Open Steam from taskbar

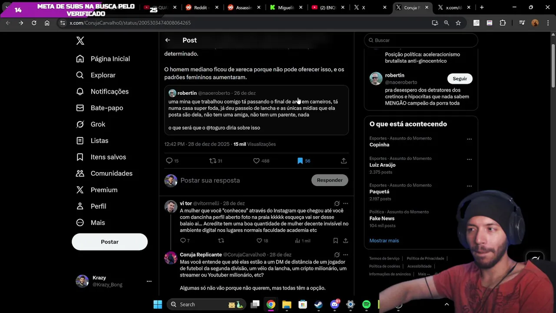coord(318,304)
